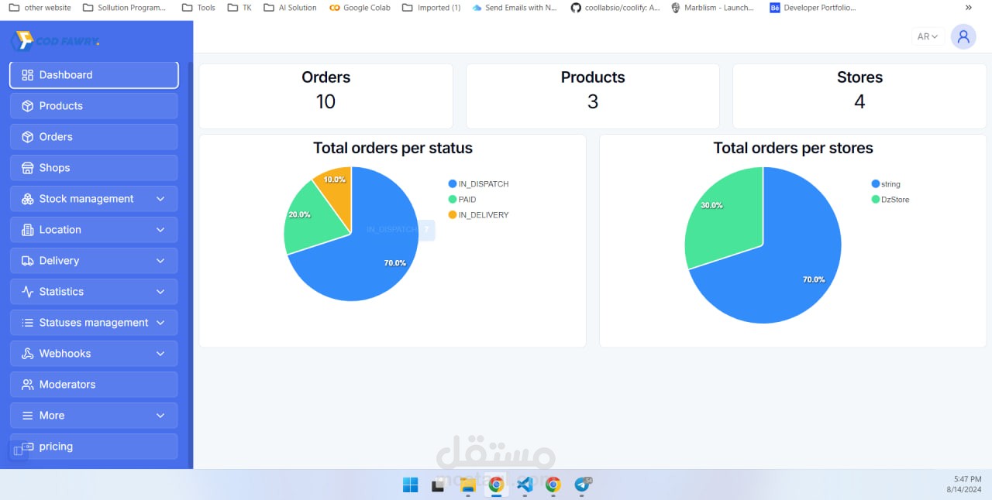The width and height of the screenshot is (992, 500).
Task: Toggle the IN_DISPATCH legend entry
Action: [478, 184]
